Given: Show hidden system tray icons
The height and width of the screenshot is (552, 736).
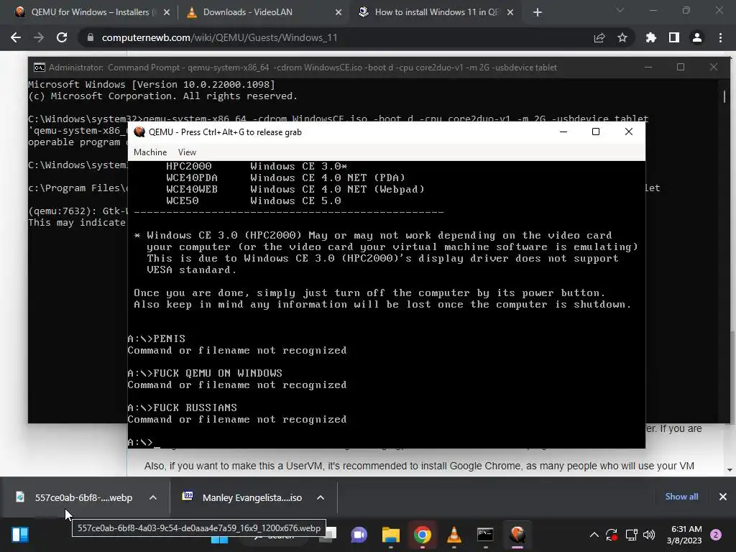Looking at the screenshot, I should tap(594, 535).
